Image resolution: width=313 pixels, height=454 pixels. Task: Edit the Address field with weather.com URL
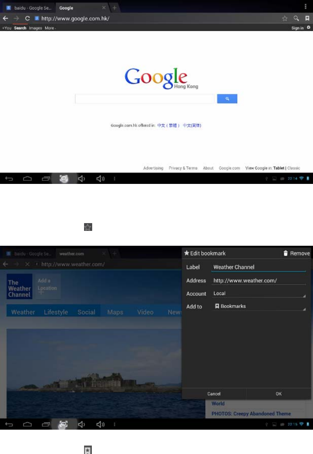click(x=259, y=281)
